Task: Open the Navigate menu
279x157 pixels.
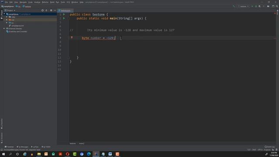Action: 23,2
